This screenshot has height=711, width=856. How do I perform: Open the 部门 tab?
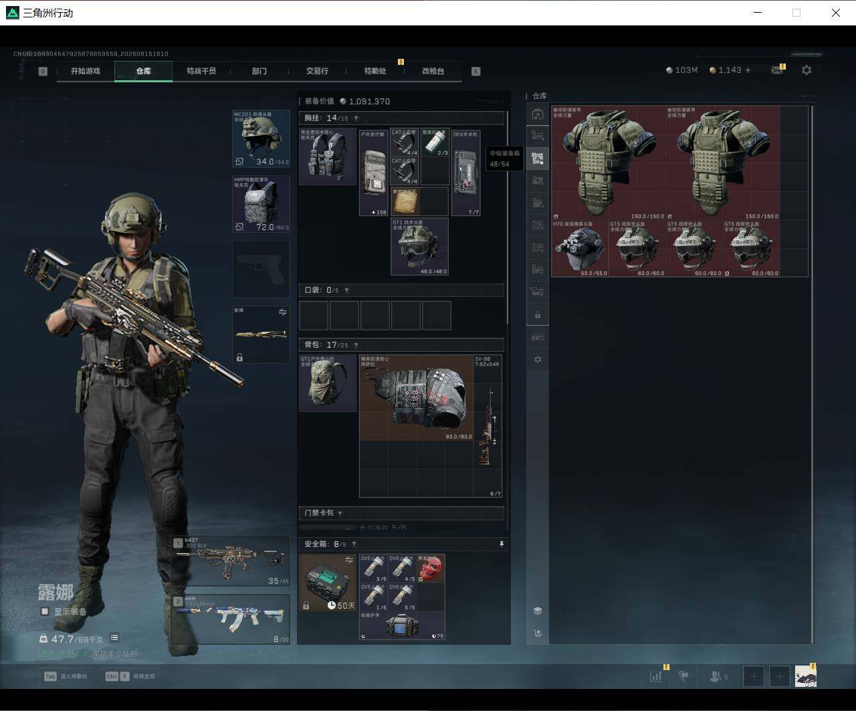259,71
